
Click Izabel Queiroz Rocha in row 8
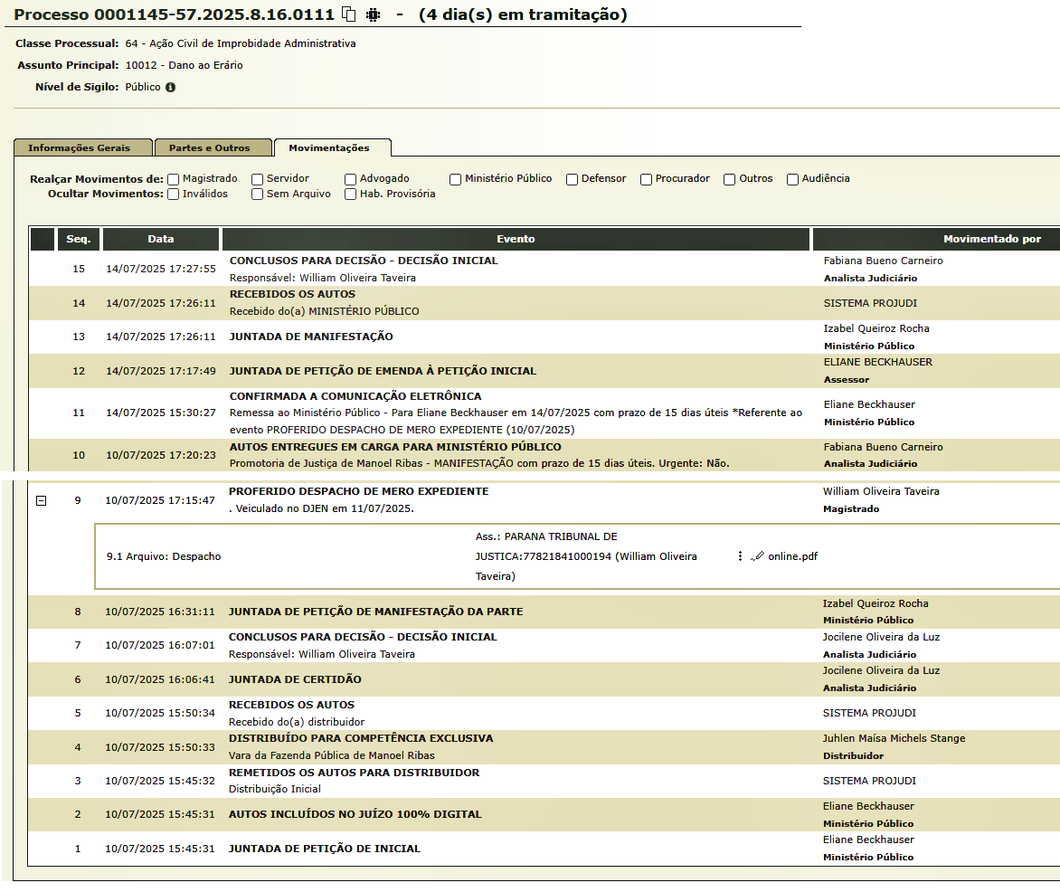[x=875, y=603]
